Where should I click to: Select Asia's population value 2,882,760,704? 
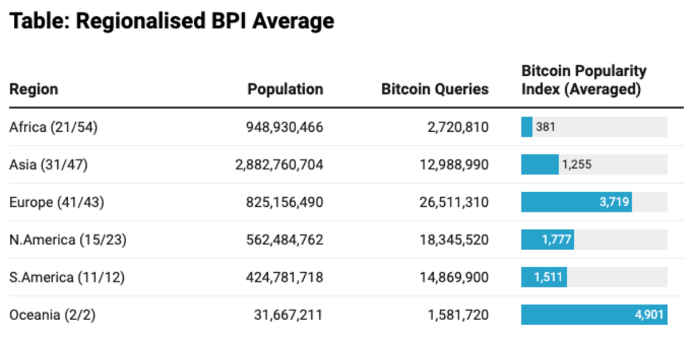[x=279, y=165]
